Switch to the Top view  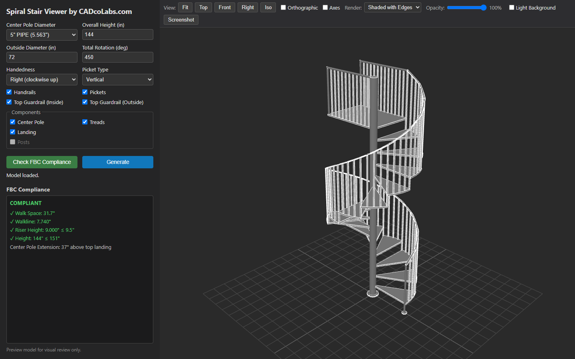click(203, 7)
